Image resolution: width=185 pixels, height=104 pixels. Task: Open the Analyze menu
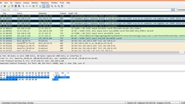pos(26,3)
